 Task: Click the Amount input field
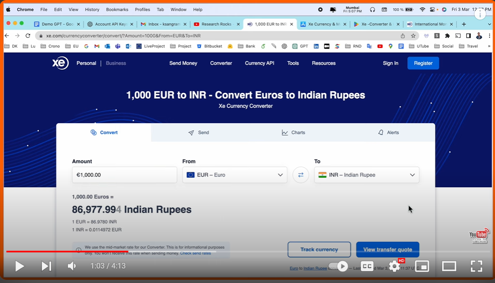(x=124, y=175)
